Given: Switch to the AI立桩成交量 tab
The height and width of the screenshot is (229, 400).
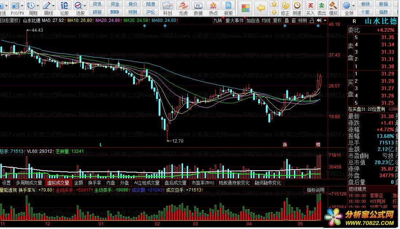Looking at the screenshot, I should [147, 183].
